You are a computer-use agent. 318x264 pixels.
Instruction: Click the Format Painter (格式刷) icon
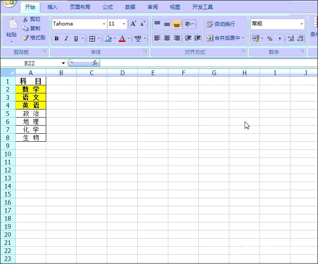[25, 38]
